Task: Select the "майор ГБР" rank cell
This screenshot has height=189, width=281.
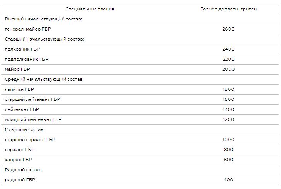Action: click(17, 69)
